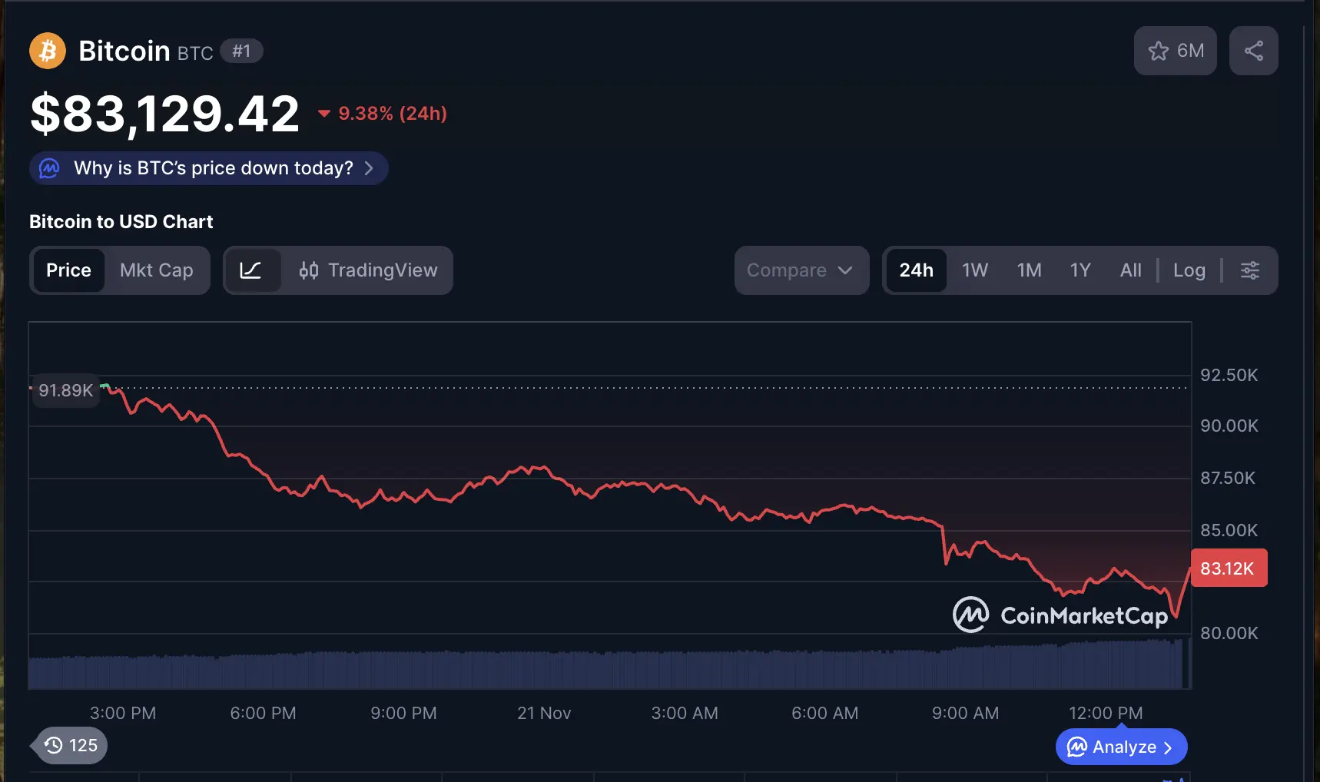The width and height of the screenshot is (1320, 782).
Task: Open the share options via the share icon
Action: (x=1254, y=51)
